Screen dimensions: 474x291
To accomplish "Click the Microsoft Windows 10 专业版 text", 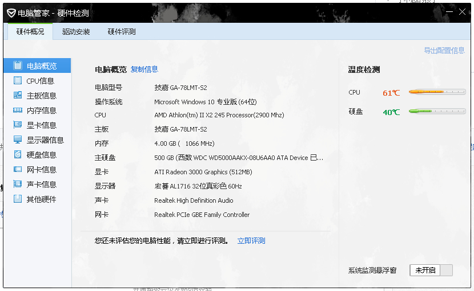I will point(206,102).
